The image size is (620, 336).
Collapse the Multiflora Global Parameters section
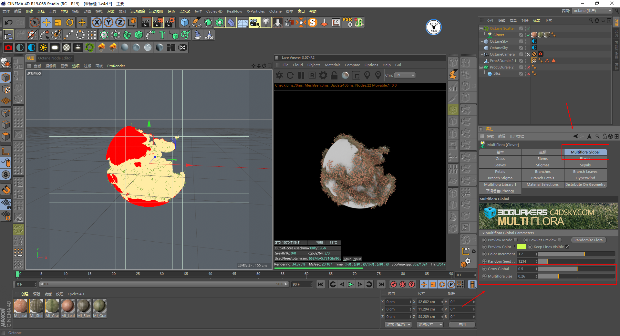pyautogui.click(x=483, y=233)
